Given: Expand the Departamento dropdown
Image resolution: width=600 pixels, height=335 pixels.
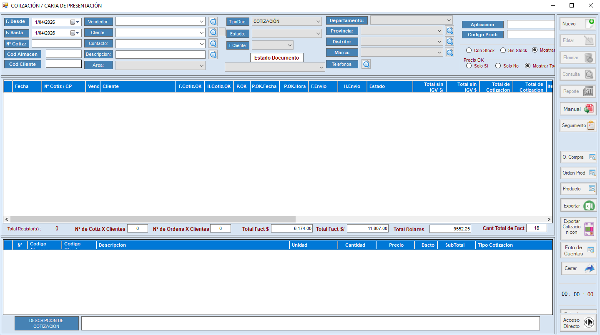Looking at the screenshot, I should [x=449, y=20].
